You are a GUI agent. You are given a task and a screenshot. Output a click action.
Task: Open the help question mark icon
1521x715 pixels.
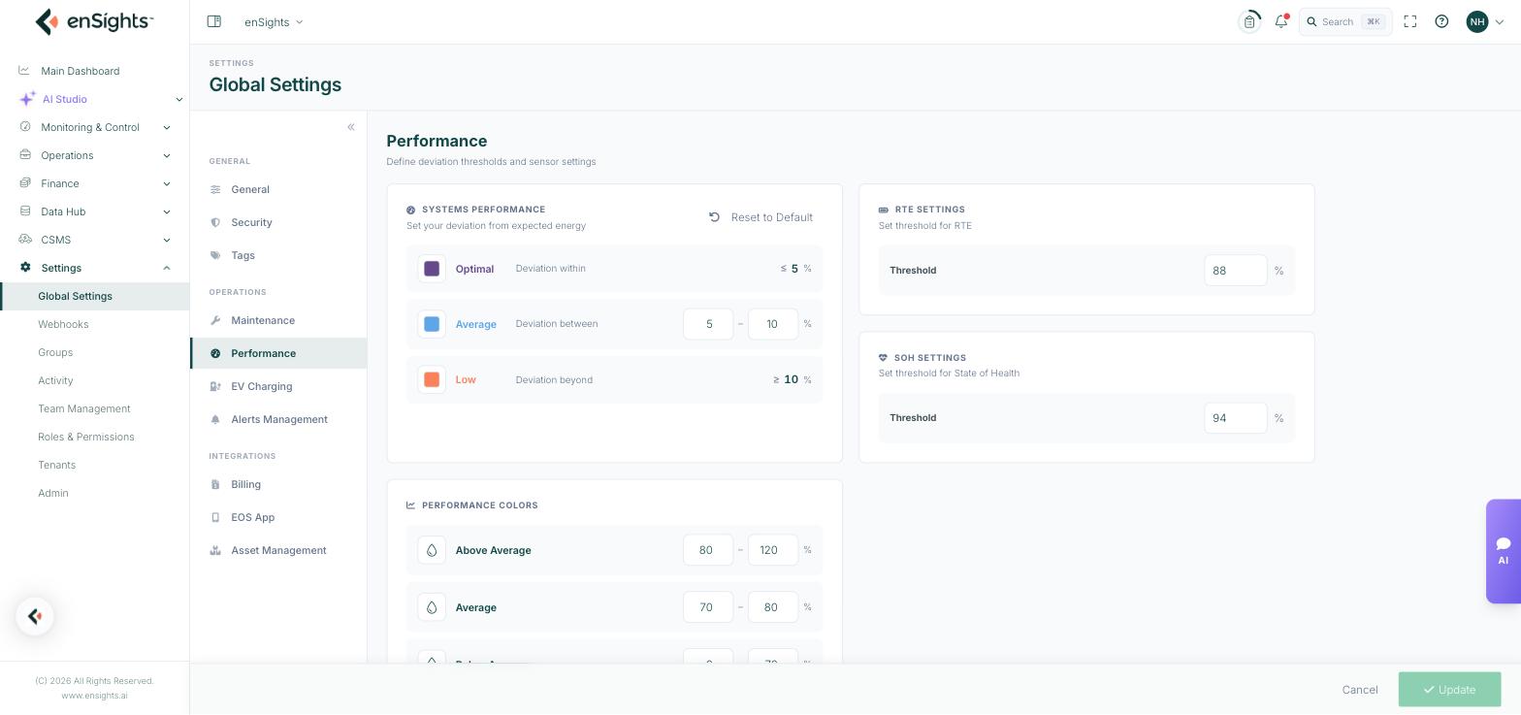point(1442,21)
